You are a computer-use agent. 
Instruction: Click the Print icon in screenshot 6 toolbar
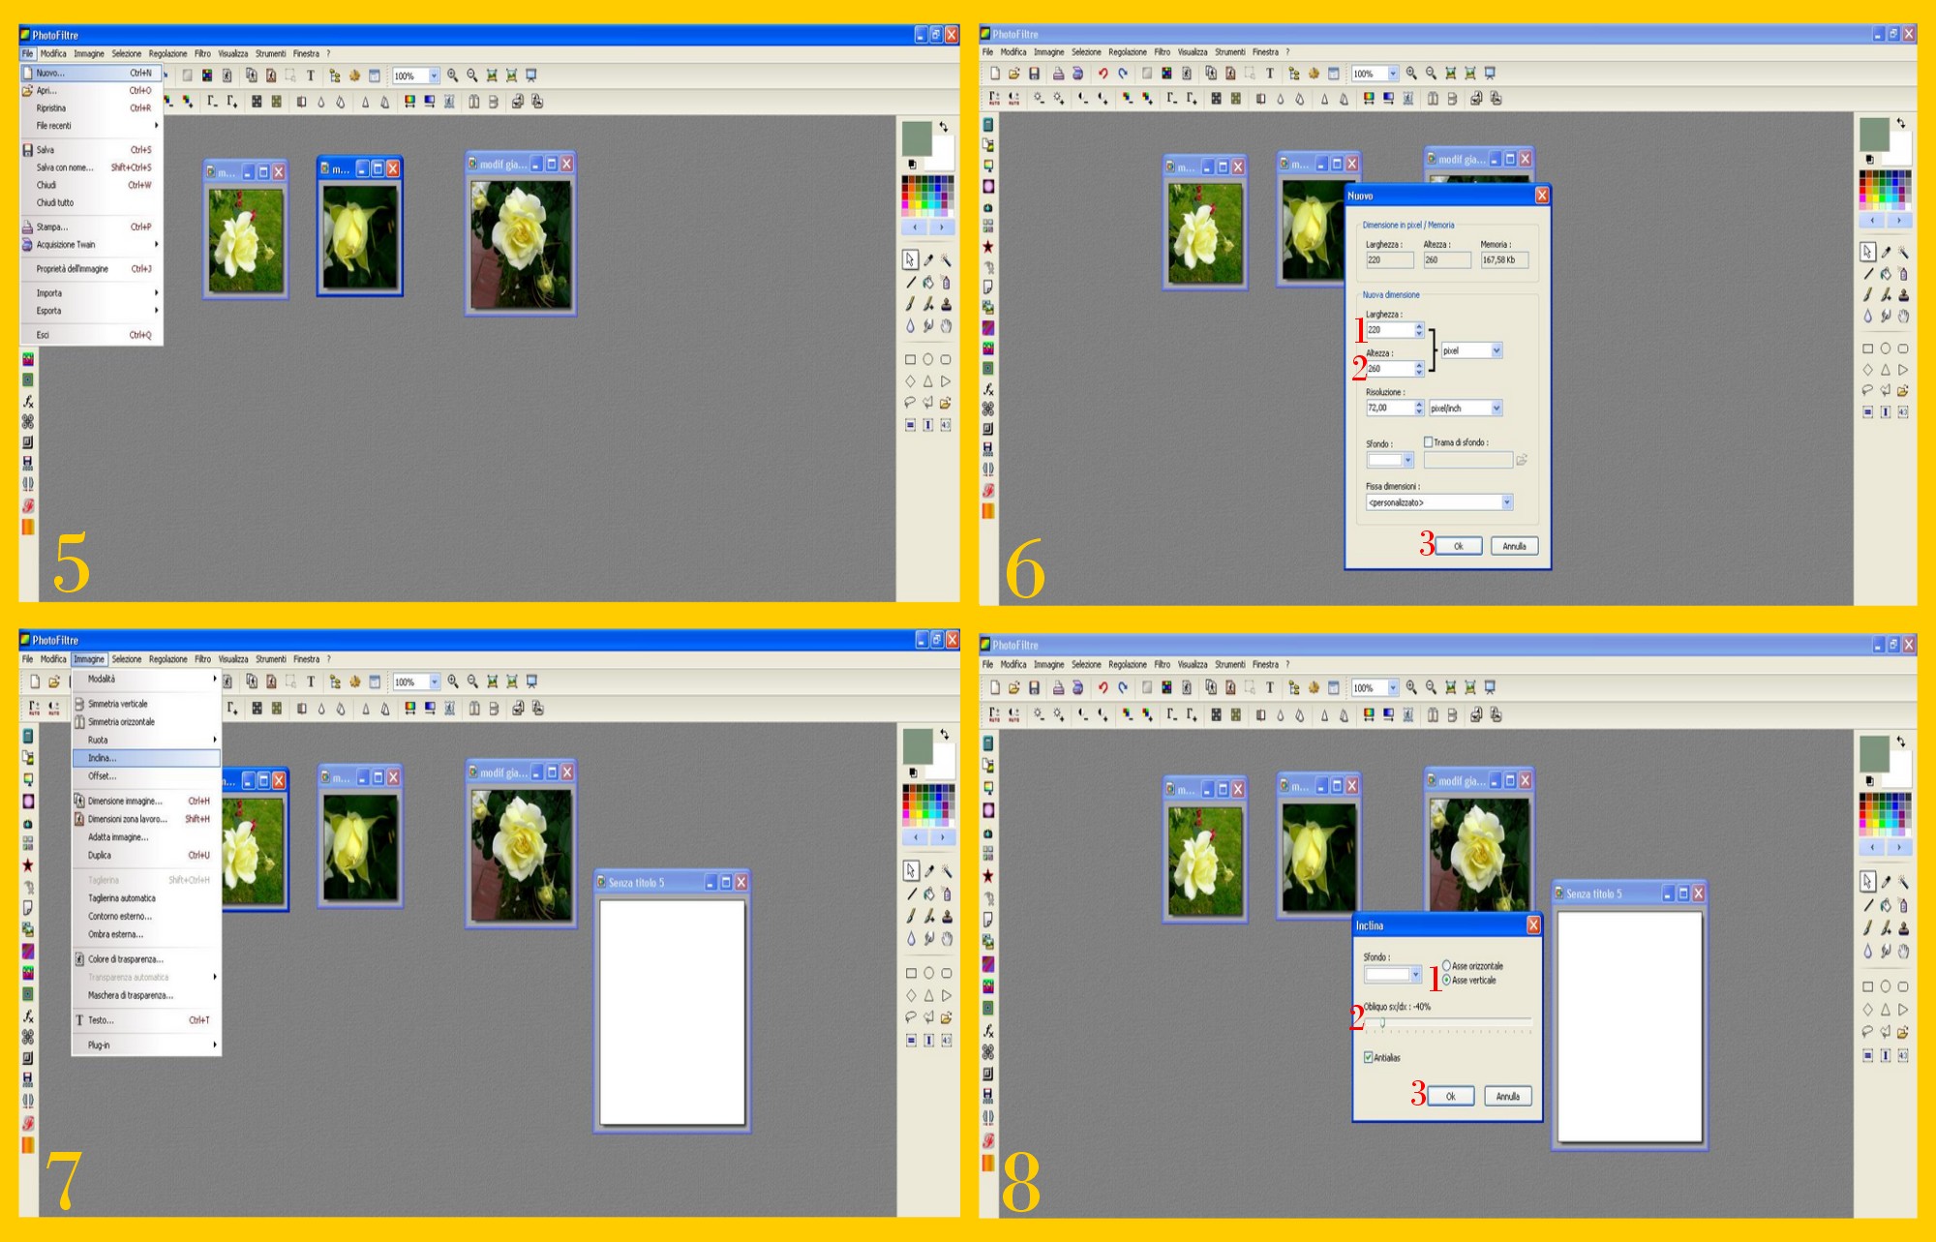1058,74
